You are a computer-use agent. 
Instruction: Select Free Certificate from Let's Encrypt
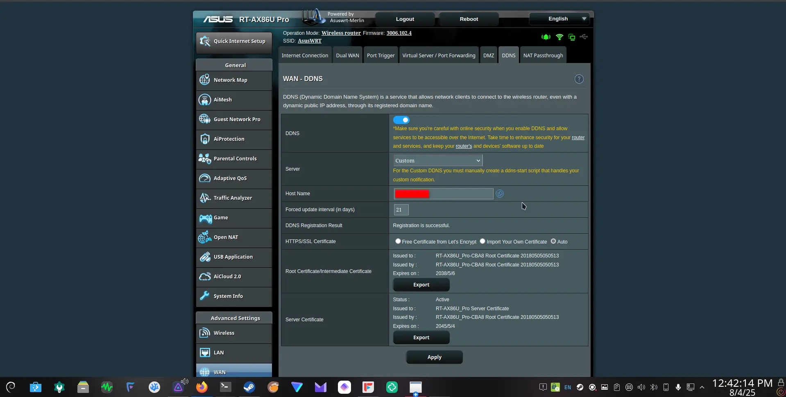tap(398, 241)
